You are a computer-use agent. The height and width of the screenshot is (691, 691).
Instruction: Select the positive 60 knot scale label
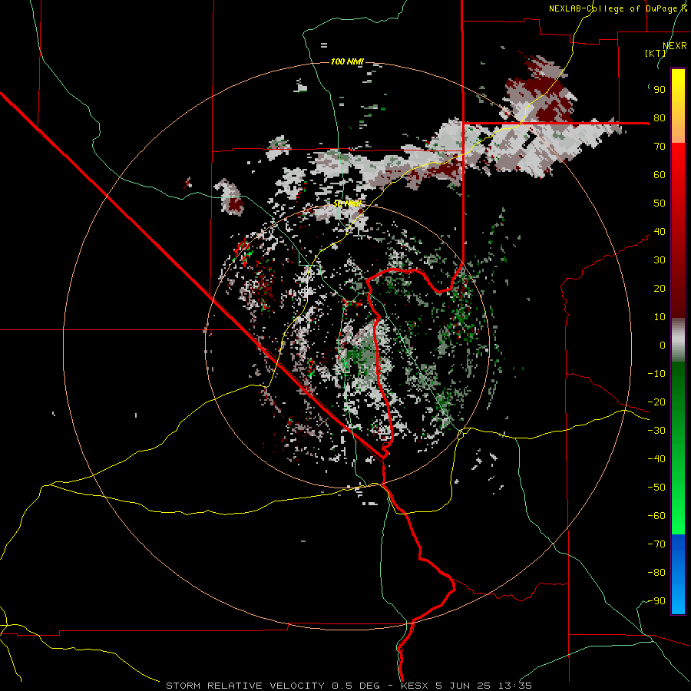(x=660, y=175)
